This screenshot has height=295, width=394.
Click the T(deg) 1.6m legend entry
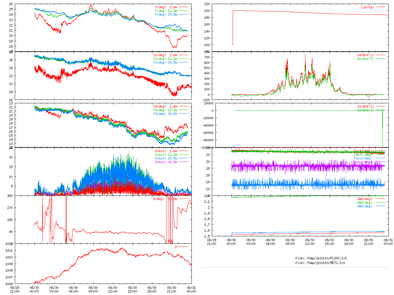[x=166, y=7]
